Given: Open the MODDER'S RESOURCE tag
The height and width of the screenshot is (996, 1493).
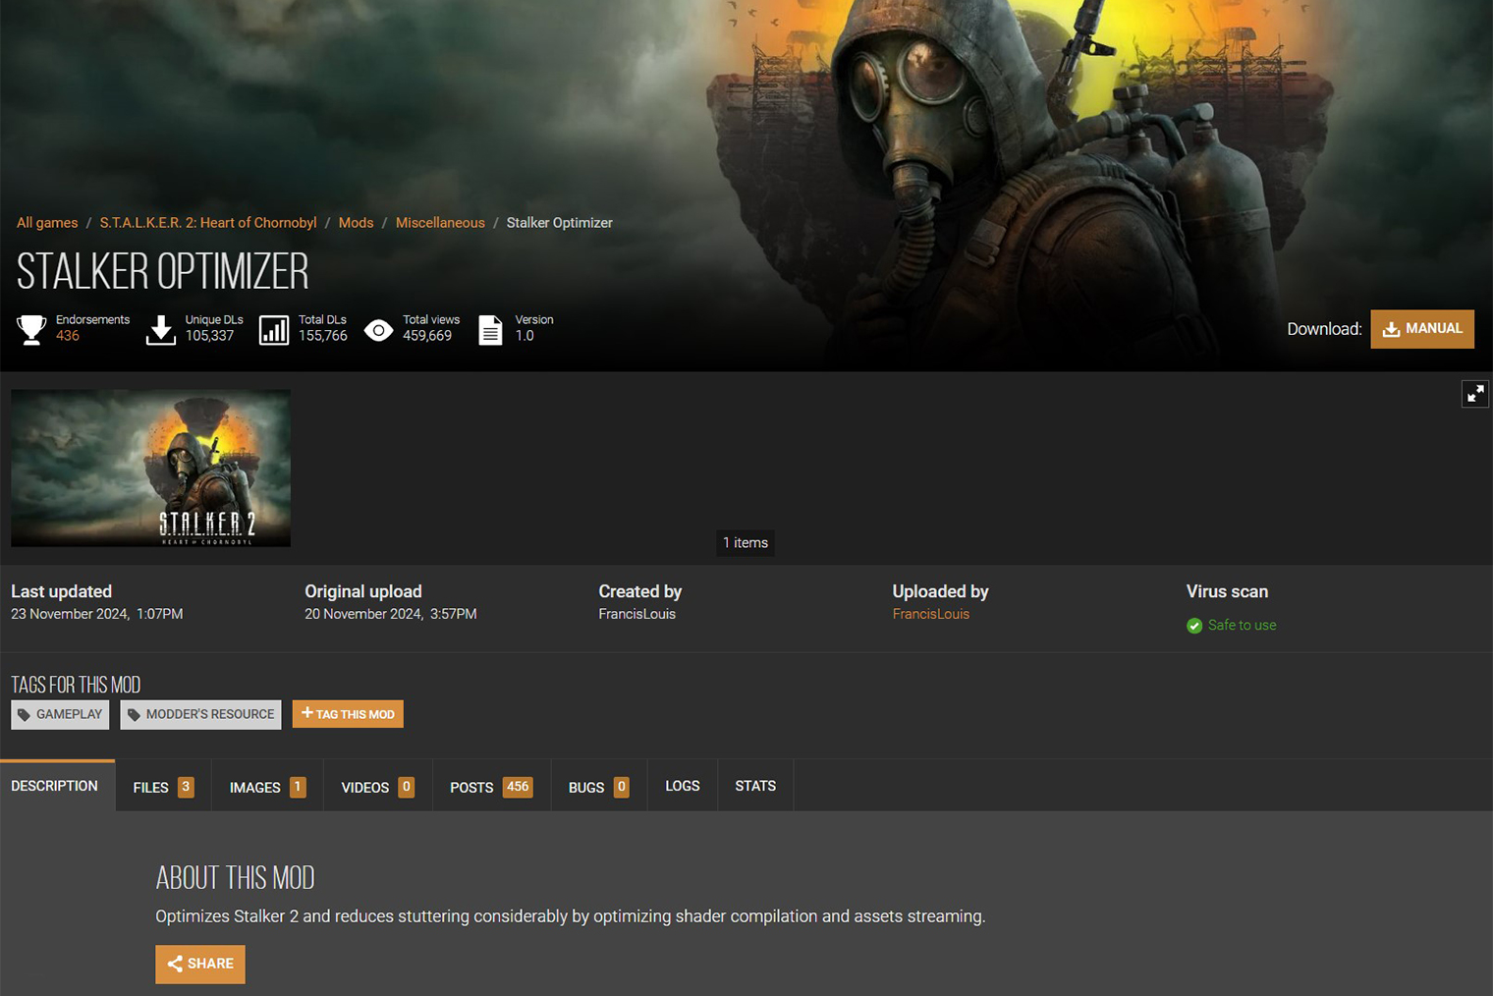Looking at the screenshot, I should 200,715.
